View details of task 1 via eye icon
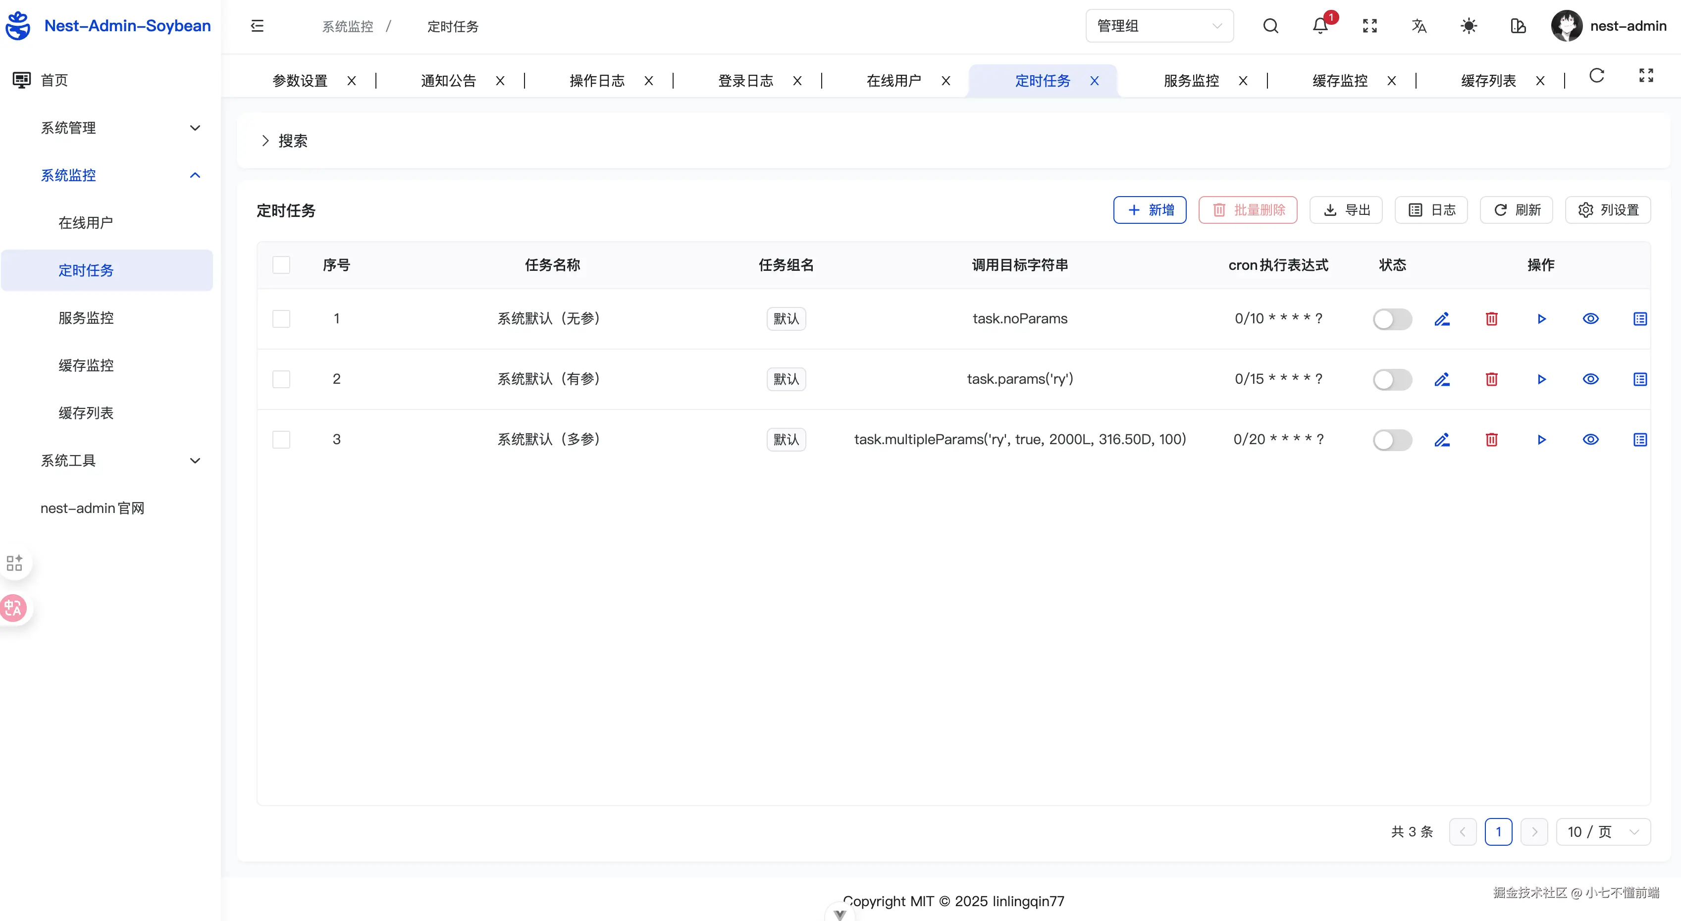The width and height of the screenshot is (1681, 921). tap(1590, 319)
